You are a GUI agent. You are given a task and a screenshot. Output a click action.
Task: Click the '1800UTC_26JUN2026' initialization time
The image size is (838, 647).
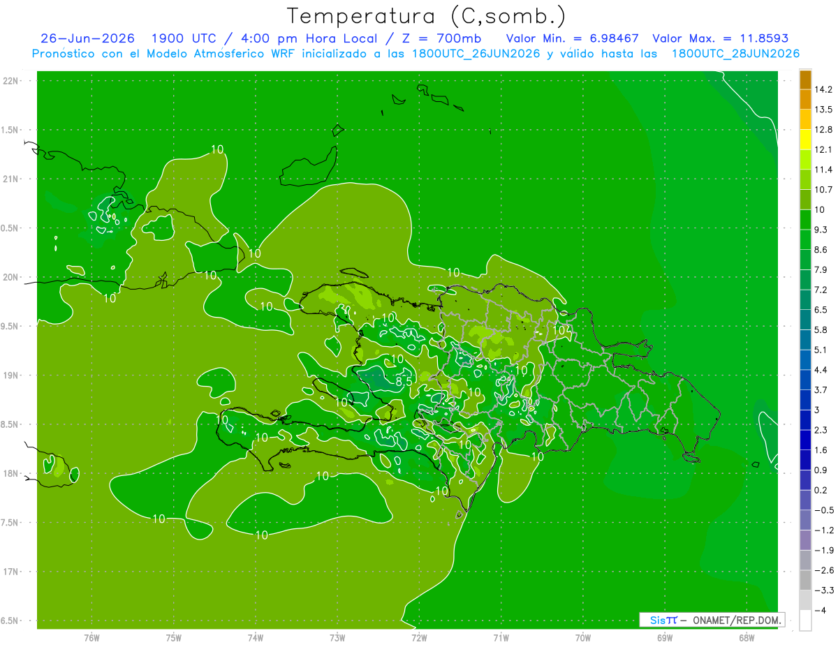coord(475,54)
